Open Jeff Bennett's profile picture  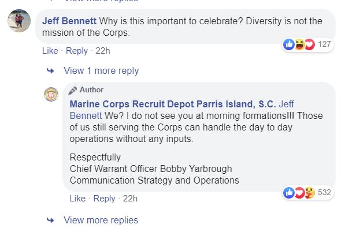(19, 21)
